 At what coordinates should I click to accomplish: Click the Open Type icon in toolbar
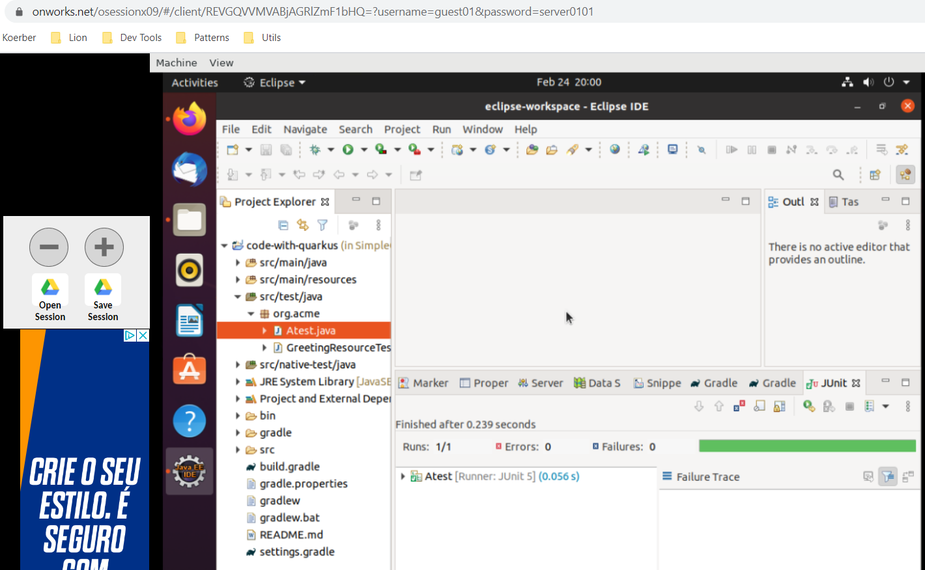[532, 150]
